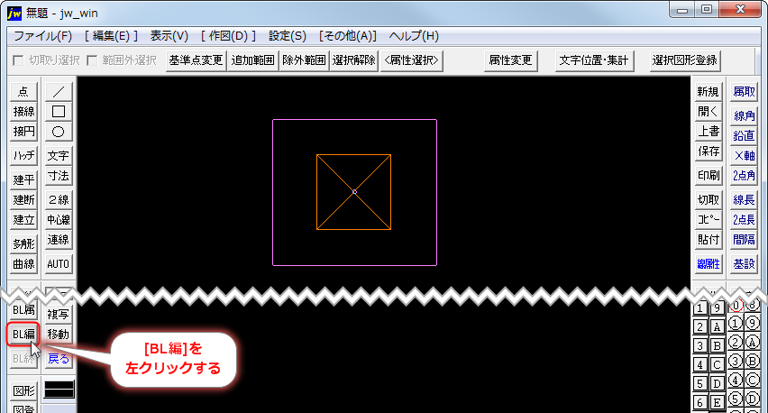This screenshot has width=768, height=413.
Task: Click 開く to open a file
Action: tap(709, 112)
